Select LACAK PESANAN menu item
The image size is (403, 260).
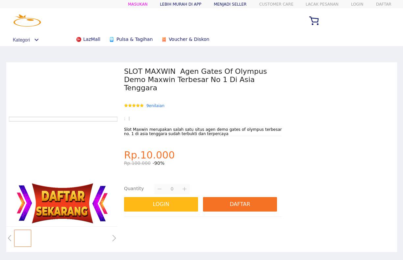coord(322,4)
